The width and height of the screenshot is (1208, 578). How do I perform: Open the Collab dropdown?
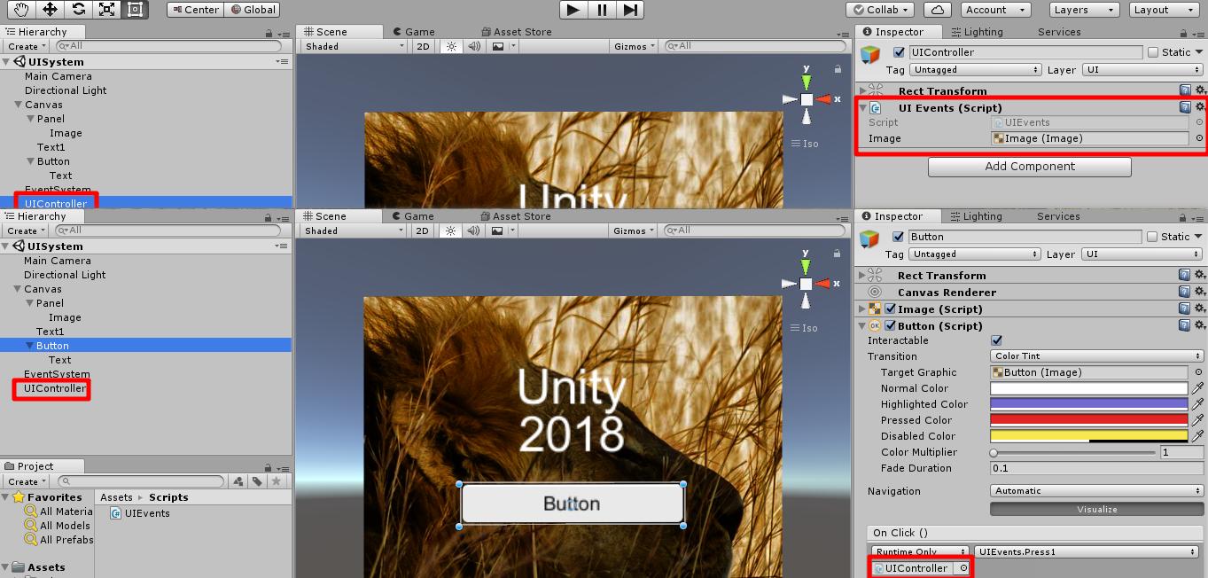tap(881, 10)
